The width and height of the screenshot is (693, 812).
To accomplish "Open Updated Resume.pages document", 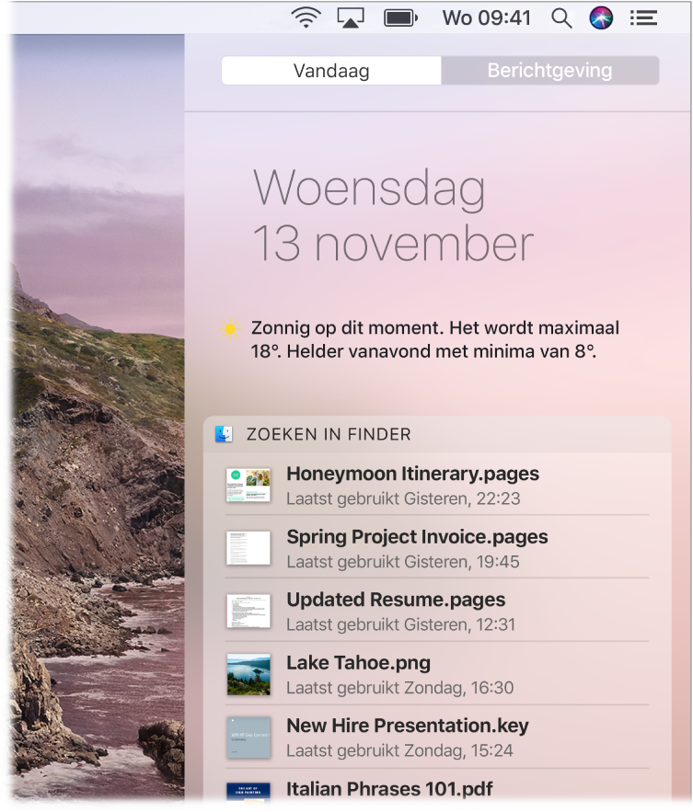I will tap(436, 612).
